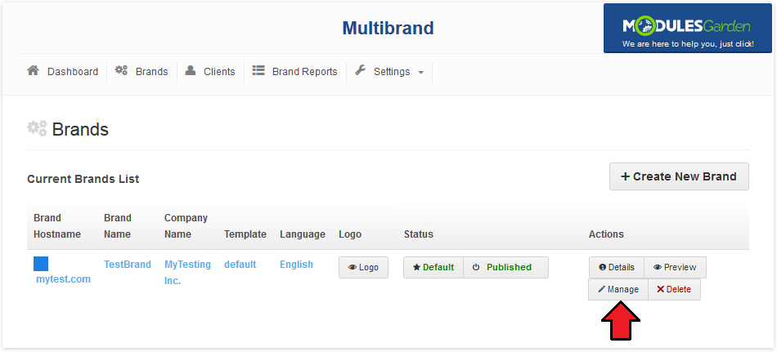View the Logo for TestBrand

pos(363,267)
